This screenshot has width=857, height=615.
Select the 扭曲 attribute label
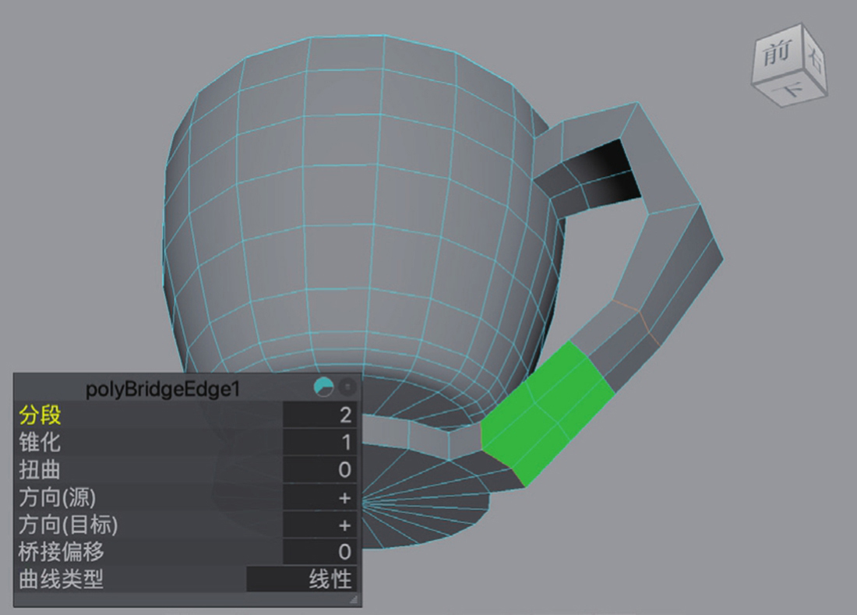pyautogui.click(x=40, y=469)
